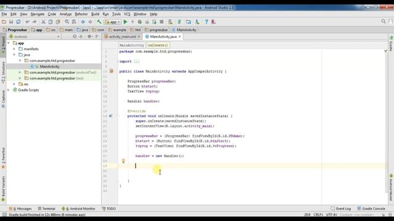Open the Android Monitor tool window
This screenshot has width=394, height=221.
79,209
